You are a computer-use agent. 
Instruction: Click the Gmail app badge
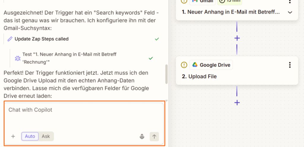tap(202, 2)
